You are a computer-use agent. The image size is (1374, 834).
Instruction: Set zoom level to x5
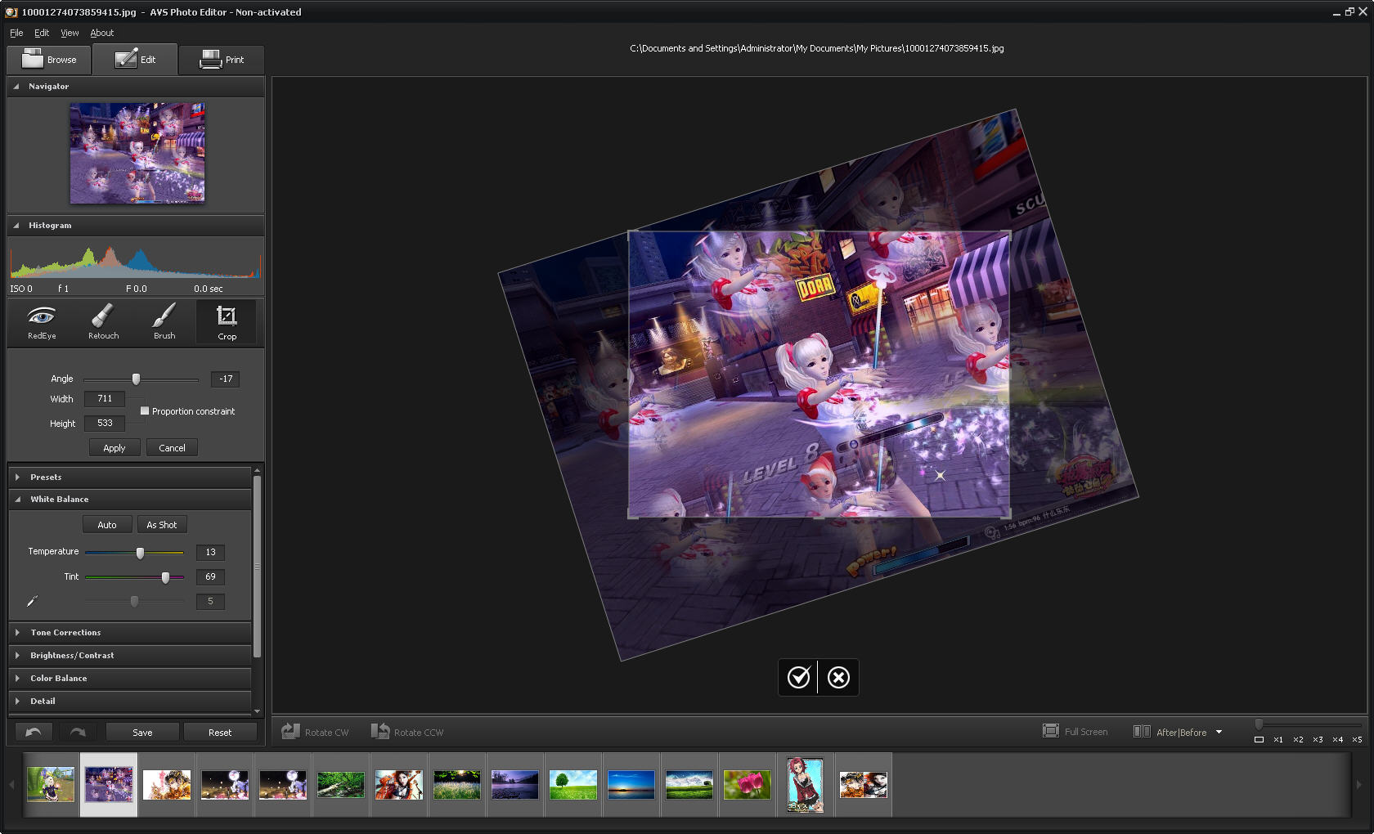(1357, 739)
